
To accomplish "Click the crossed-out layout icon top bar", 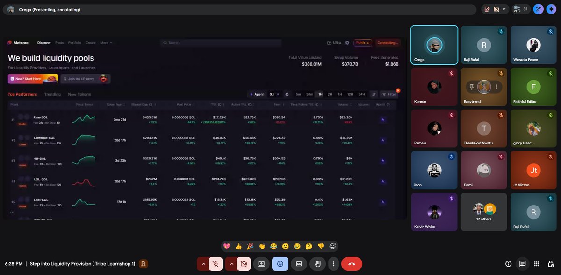I will pos(496,9).
